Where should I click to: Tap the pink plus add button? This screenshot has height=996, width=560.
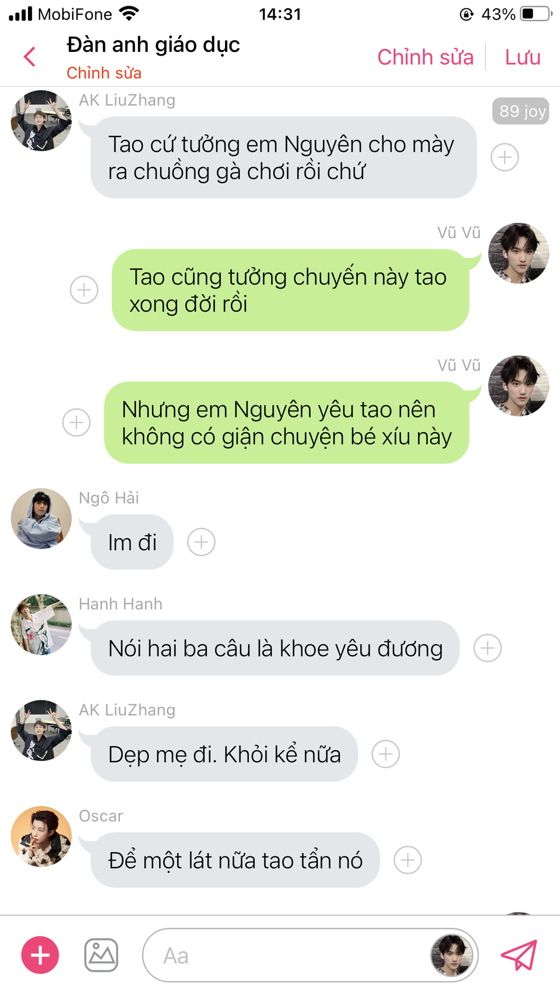[x=40, y=955]
